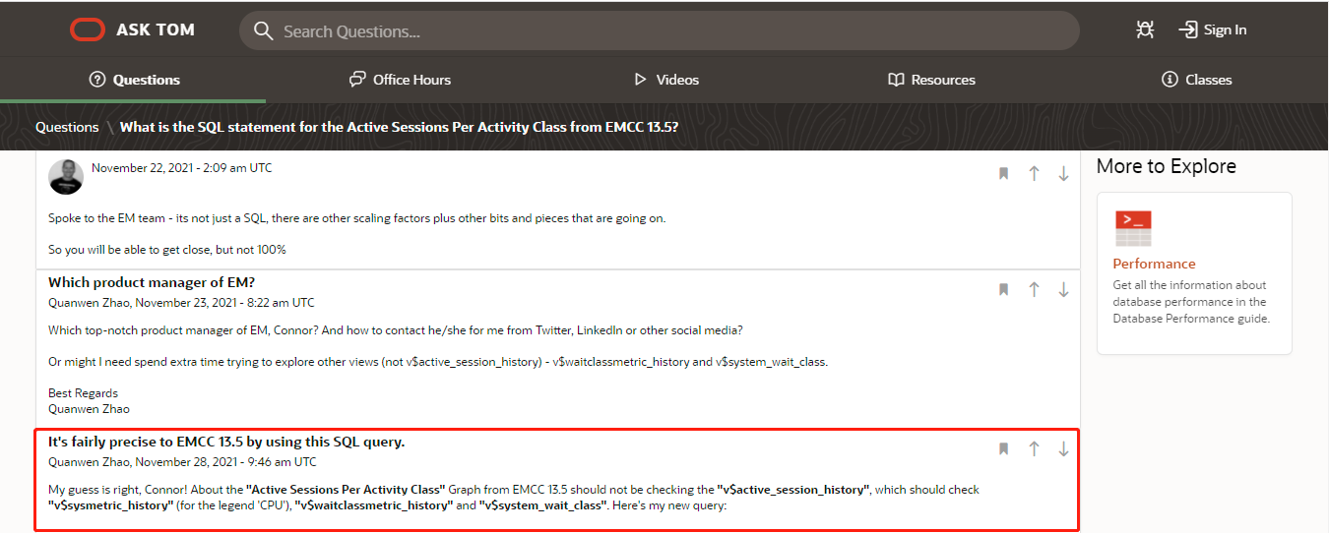This screenshot has height=533, width=1329.
Task: Open the Performance guide link
Action: [1154, 264]
